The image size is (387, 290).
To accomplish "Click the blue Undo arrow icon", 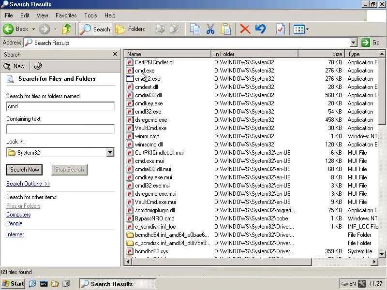I will [261, 29].
